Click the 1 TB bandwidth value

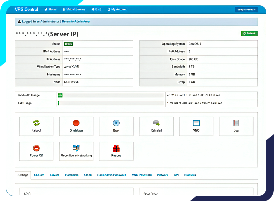click(191, 67)
